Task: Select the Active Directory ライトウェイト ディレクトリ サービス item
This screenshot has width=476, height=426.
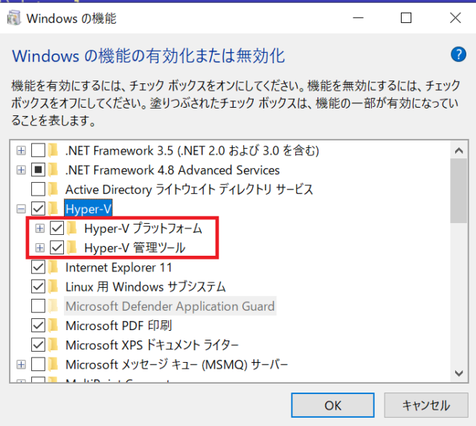Action: tap(189, 190)
